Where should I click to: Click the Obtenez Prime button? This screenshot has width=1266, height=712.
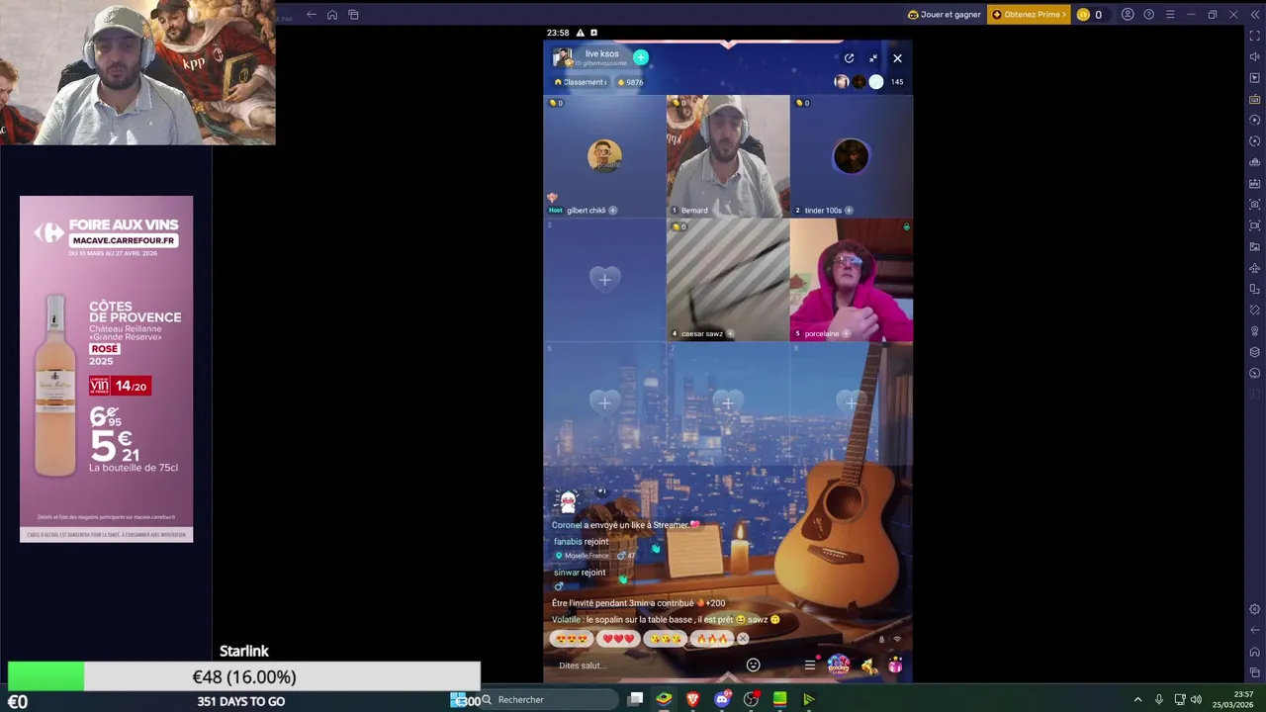tap(1029, 14)
